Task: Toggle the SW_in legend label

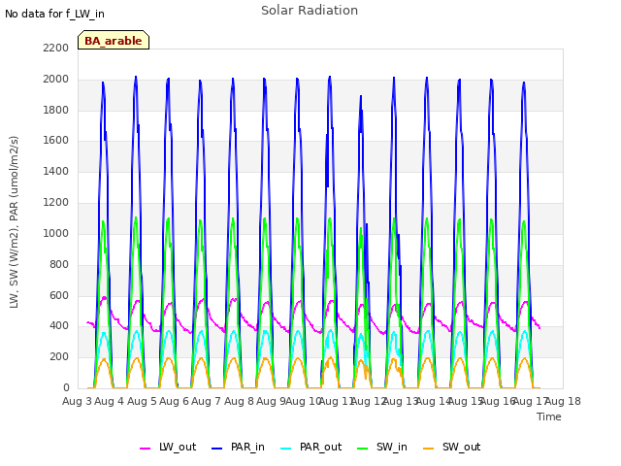Action: click(392, 447)
